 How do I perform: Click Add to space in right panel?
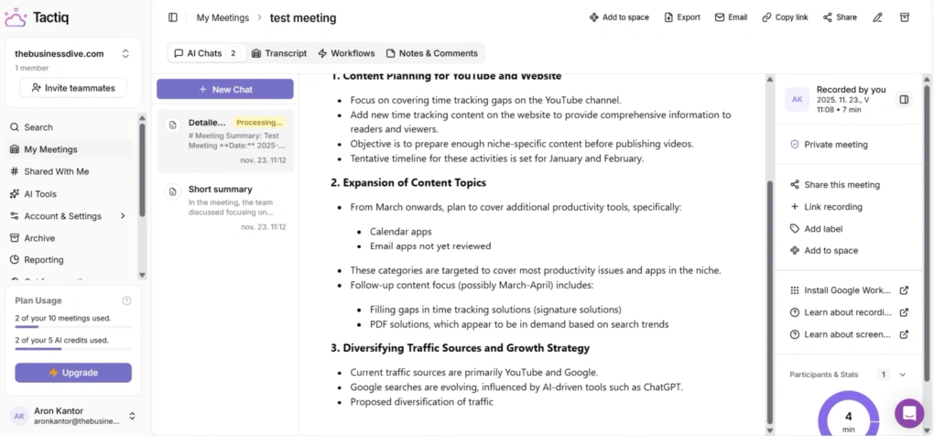click(x=824, y=250)
